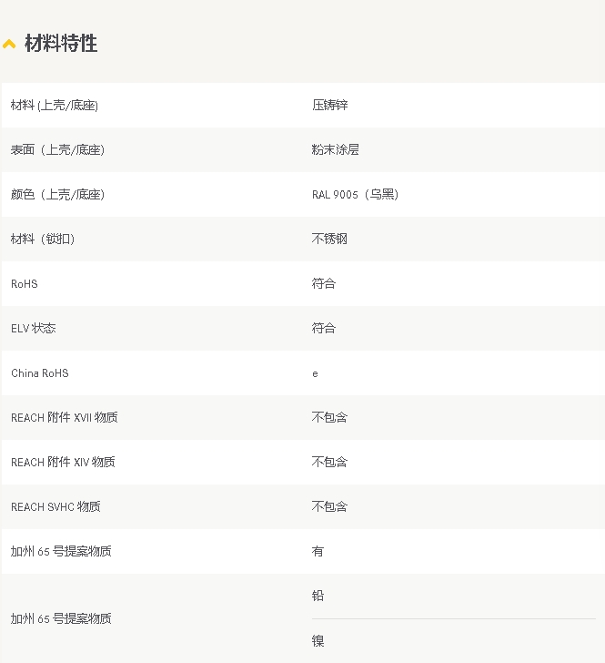The height and width of the screenshot is (663, 605).
Task: Click the RoHS row label
Action: pos(25,284)
